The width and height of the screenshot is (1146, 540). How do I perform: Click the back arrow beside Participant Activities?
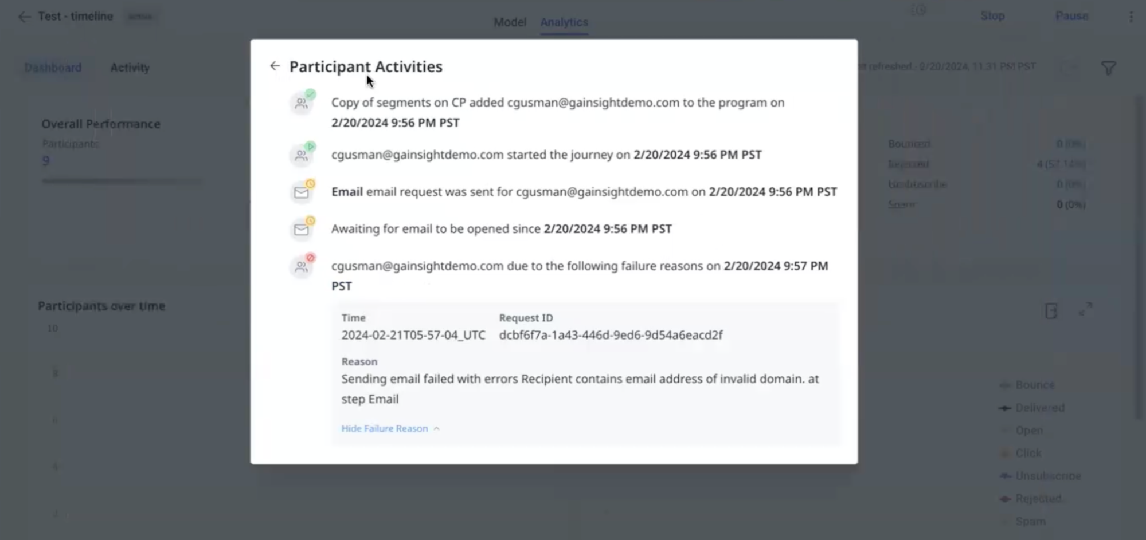(x=275, y=66)
